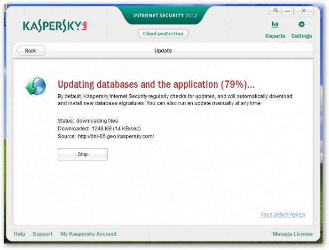Click the source URL dnl-05.geo.kaspersky.com

(116, 136)
